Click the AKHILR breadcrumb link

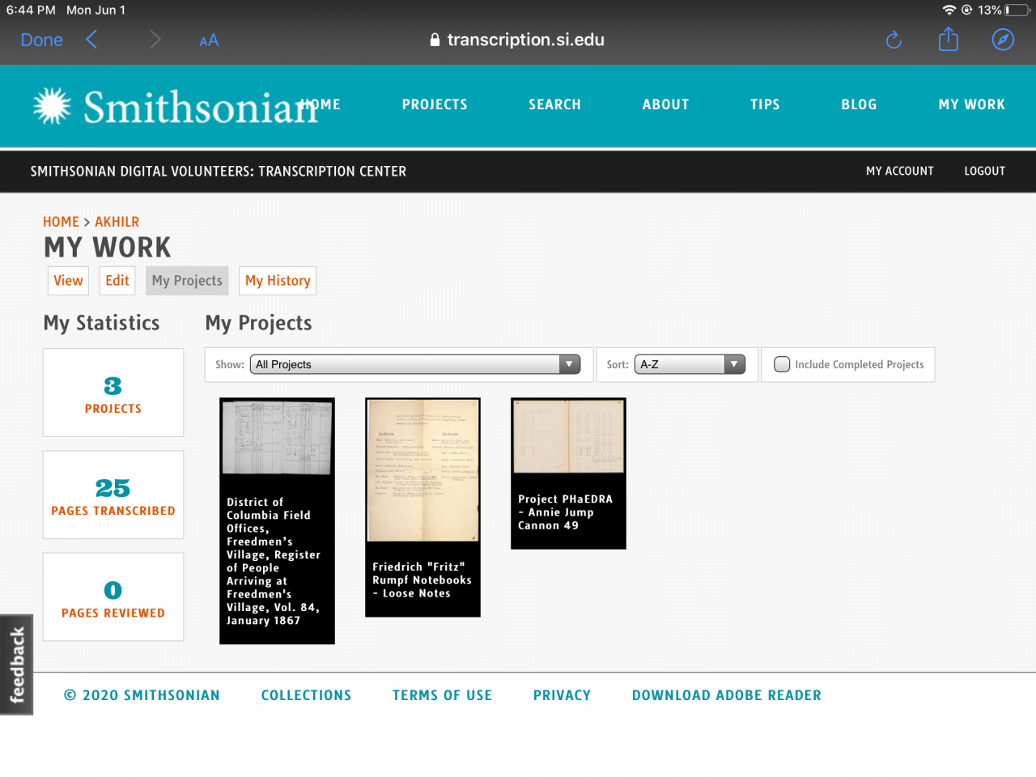point(117,222)
